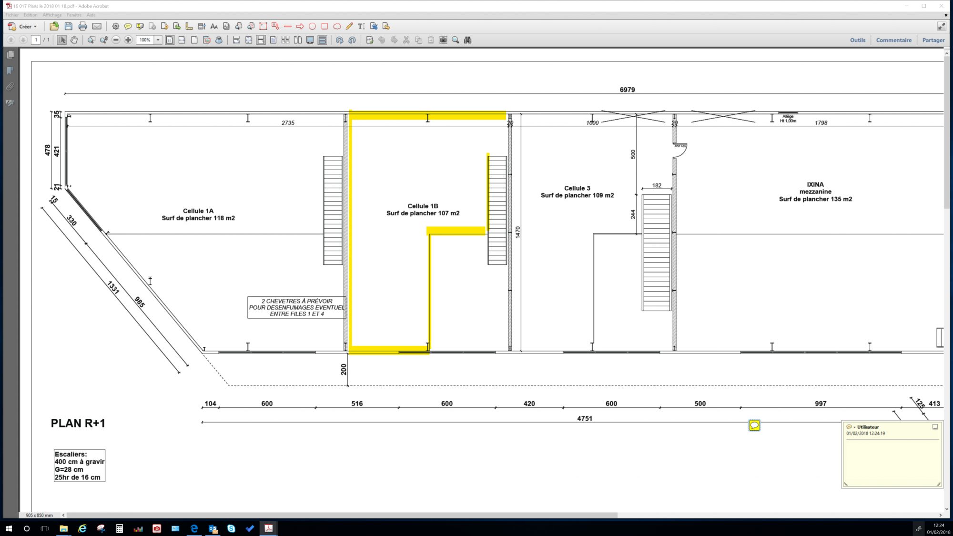Add a sticky note comment
953x536 pixels.
[x=128, y=26]
